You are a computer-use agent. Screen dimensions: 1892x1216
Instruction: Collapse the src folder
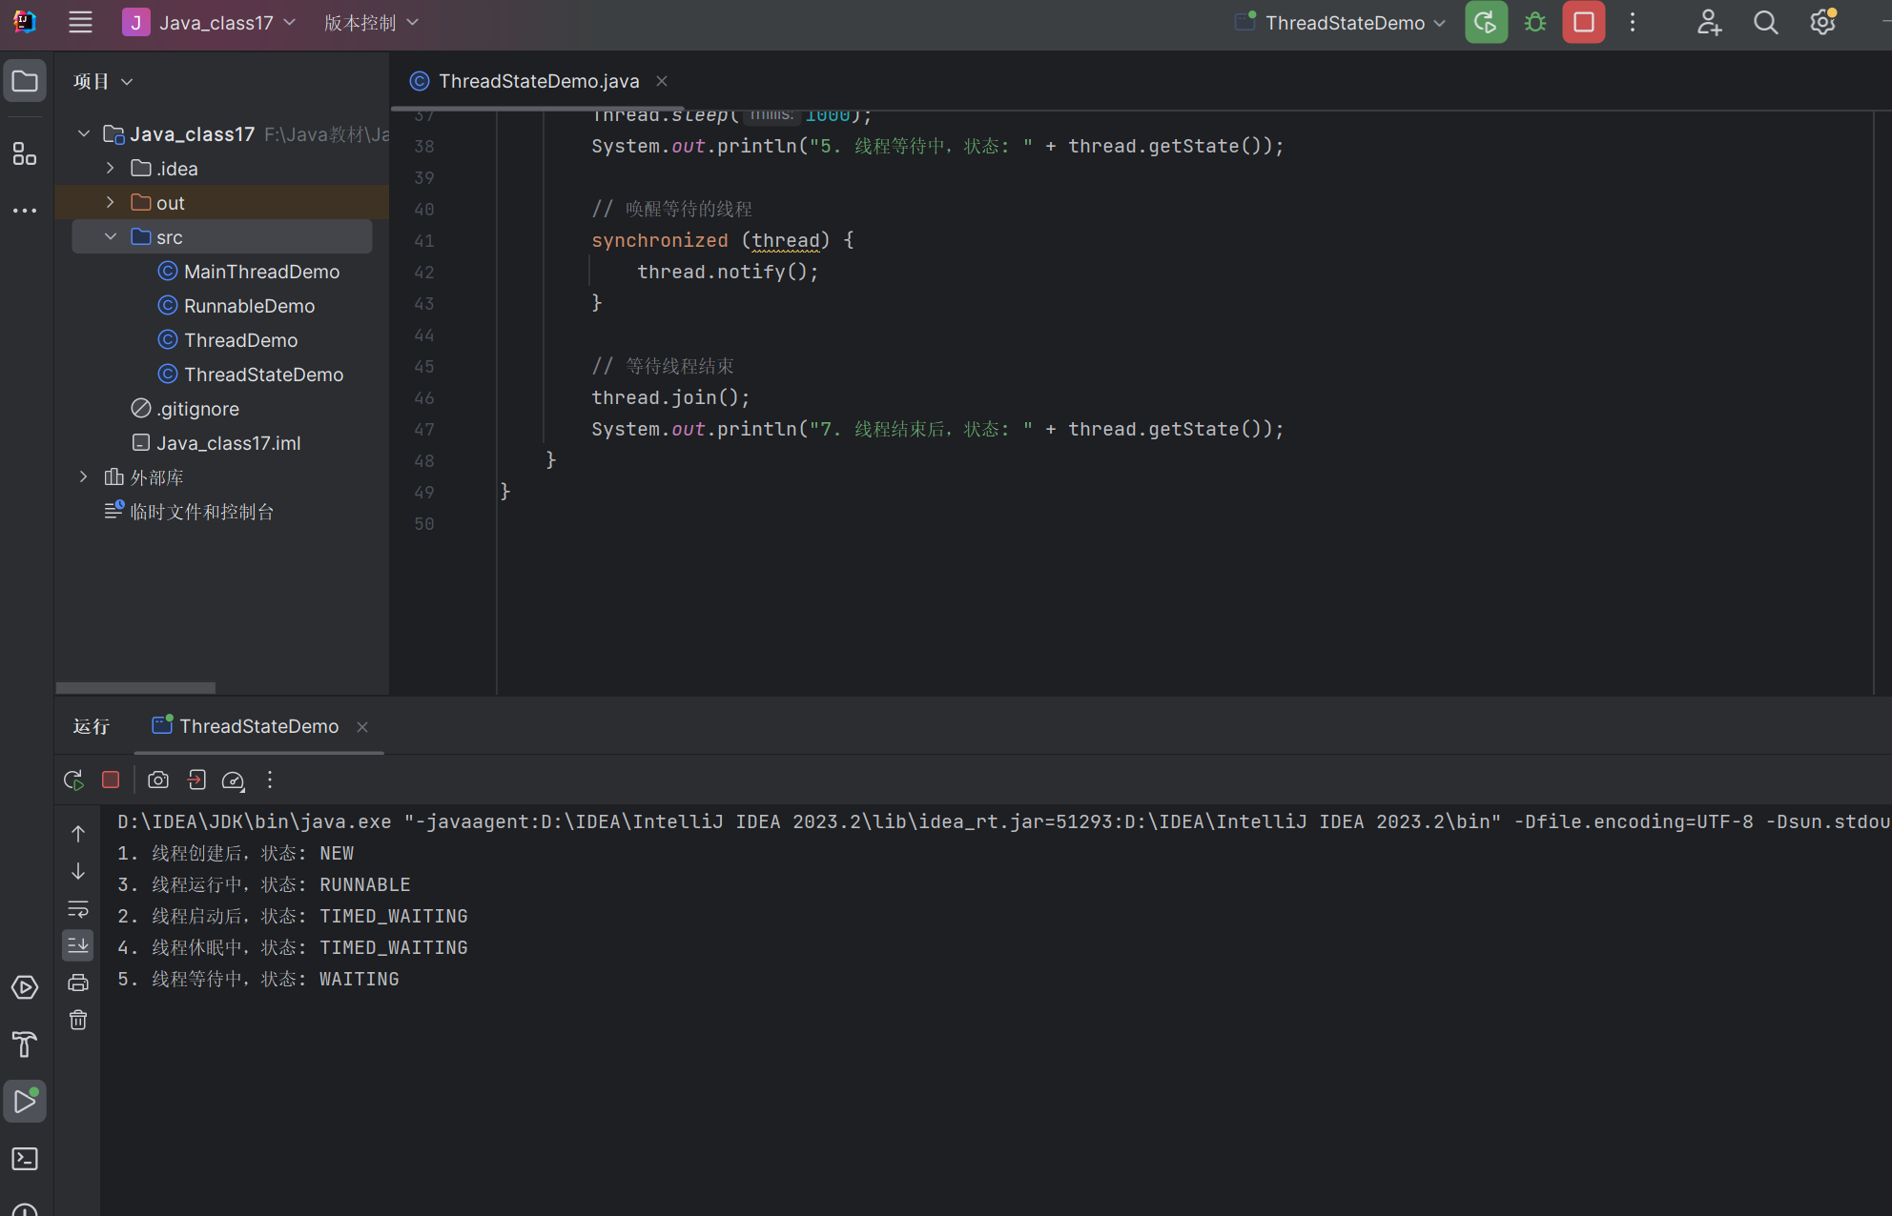pos(111,237)
